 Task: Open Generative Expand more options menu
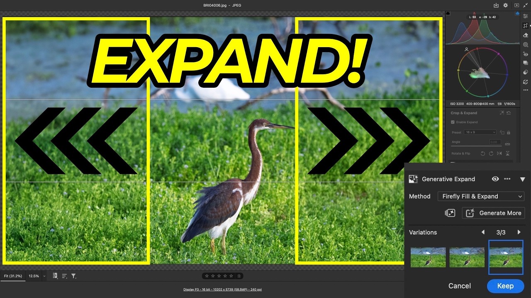point(507,179)
